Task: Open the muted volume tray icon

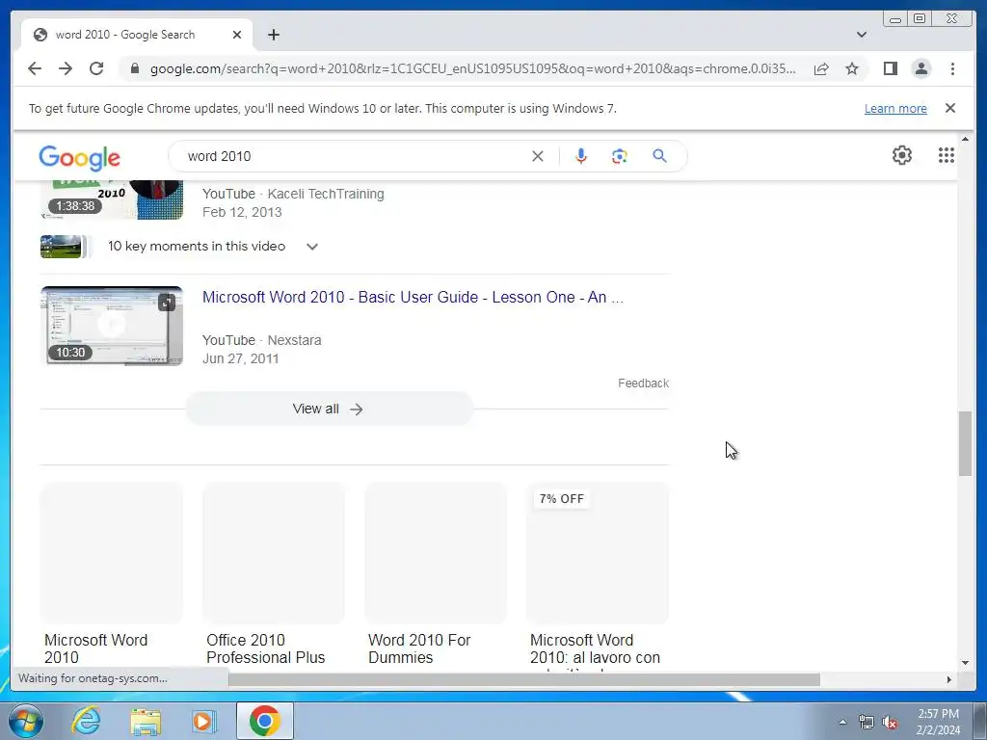Action: coord(890,722)
